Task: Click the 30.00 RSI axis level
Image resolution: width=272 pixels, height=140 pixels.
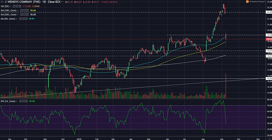Action: click(269, 129)
